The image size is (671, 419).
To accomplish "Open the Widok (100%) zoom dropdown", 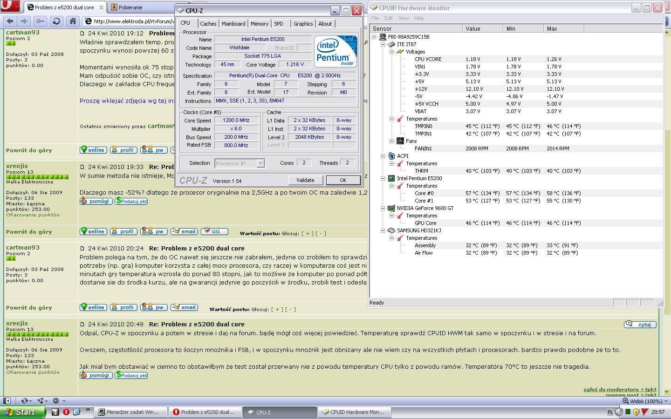I will [646, 401].
